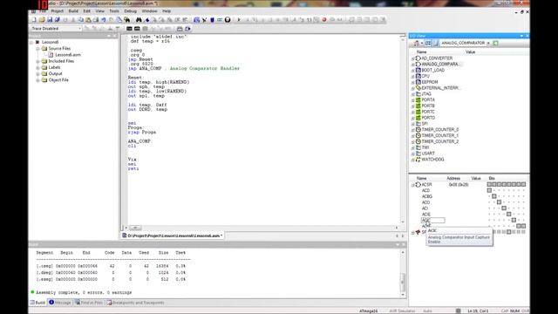This screenshot has height=314, width=558.
Task: Expand the Included Files folder
Action: (38, 61)
